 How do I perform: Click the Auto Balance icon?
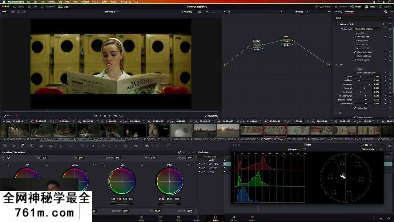point(3,158)
